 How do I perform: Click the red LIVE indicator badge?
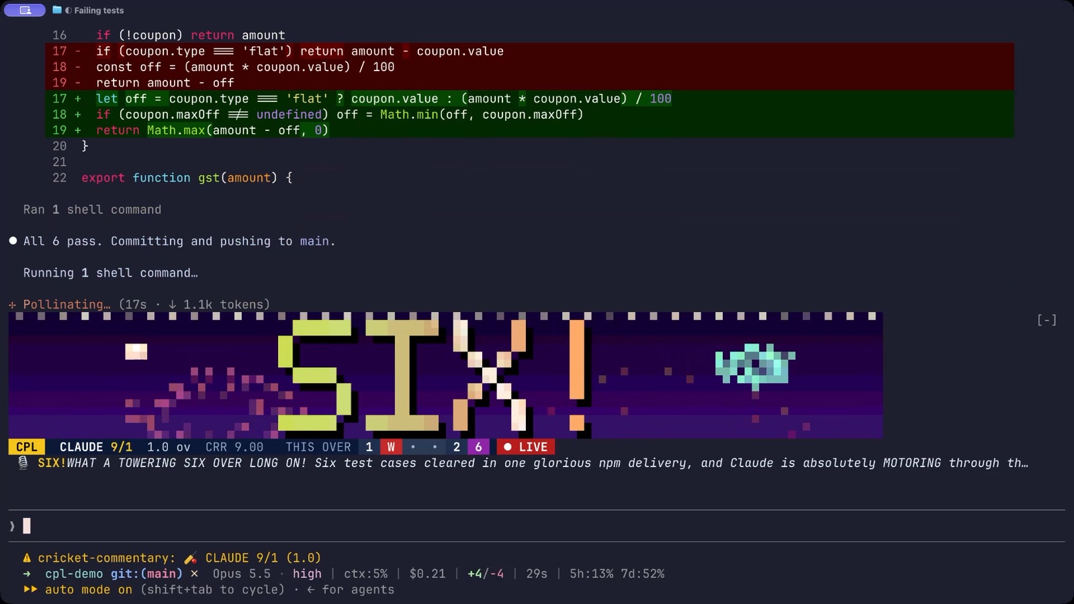pos(526,447)
